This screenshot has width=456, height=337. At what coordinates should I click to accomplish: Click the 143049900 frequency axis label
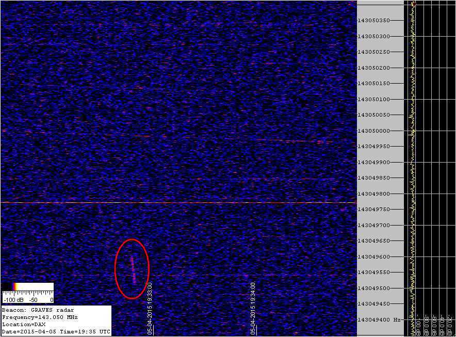tap(373, 162)
